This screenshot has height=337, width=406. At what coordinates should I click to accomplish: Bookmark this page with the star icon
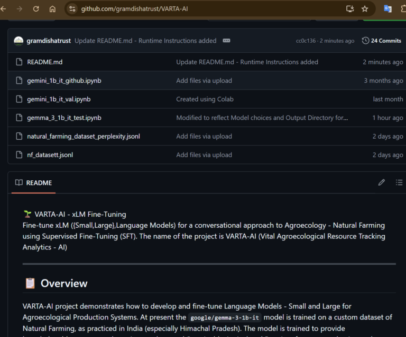click(x=365, y=9)
